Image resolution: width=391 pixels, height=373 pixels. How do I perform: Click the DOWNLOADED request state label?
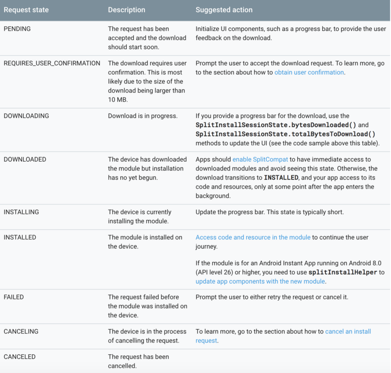(x=25, y=159)
